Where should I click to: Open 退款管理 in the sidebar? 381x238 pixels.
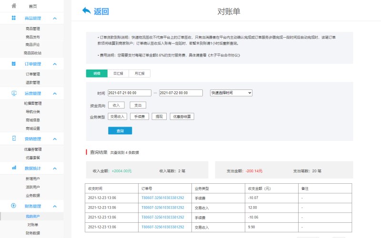click(x=33, y=82)
